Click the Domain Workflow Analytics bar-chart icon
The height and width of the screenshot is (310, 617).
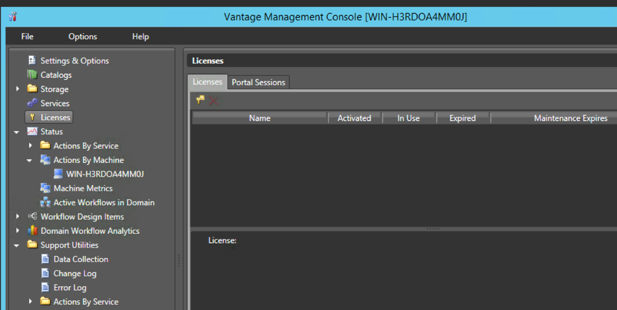click(32, 230)
